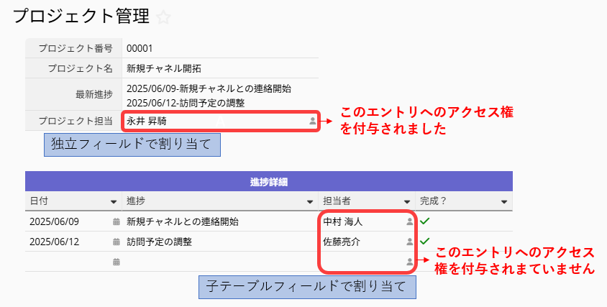The height and width of the screenshot is (307, 607).
Task: Click the person icon in プロジェクト担当 field
Action: coord(312,122)
